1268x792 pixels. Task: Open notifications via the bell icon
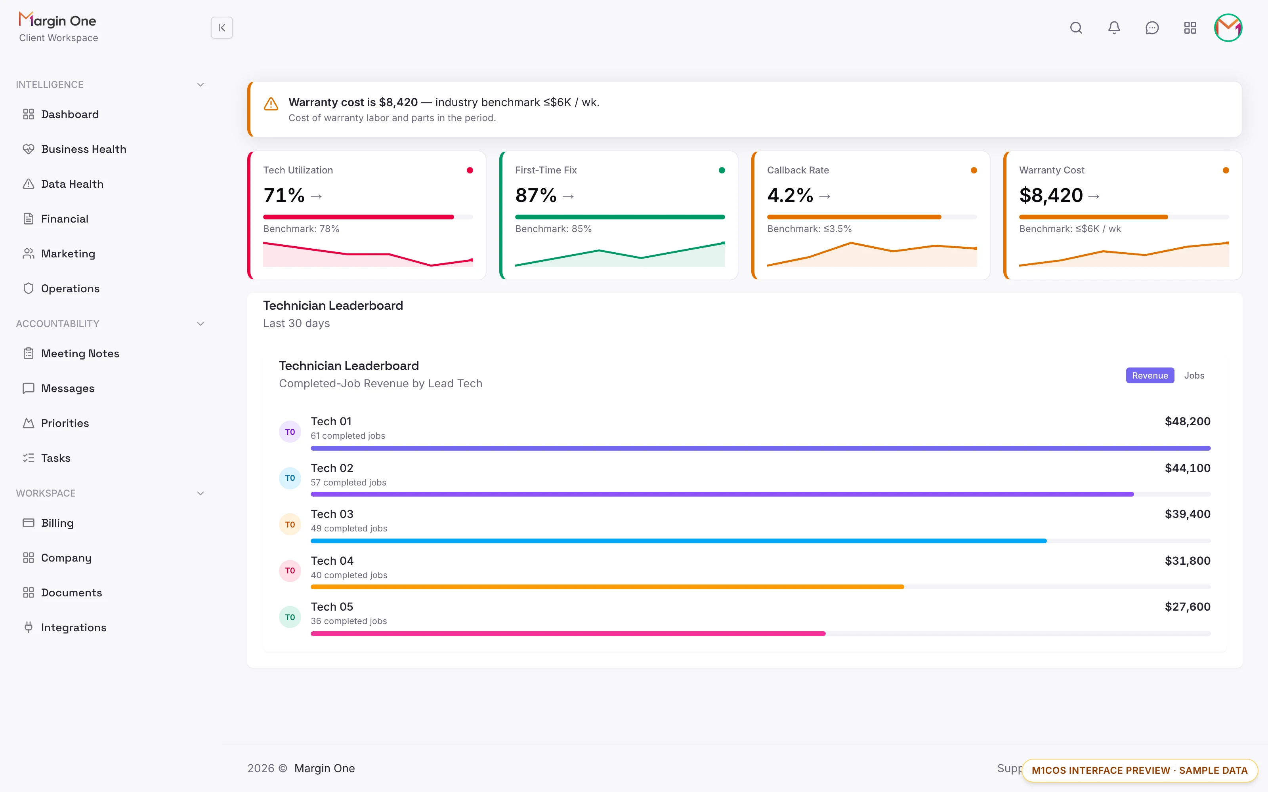pyautogui.click(x=1114, y=28)
